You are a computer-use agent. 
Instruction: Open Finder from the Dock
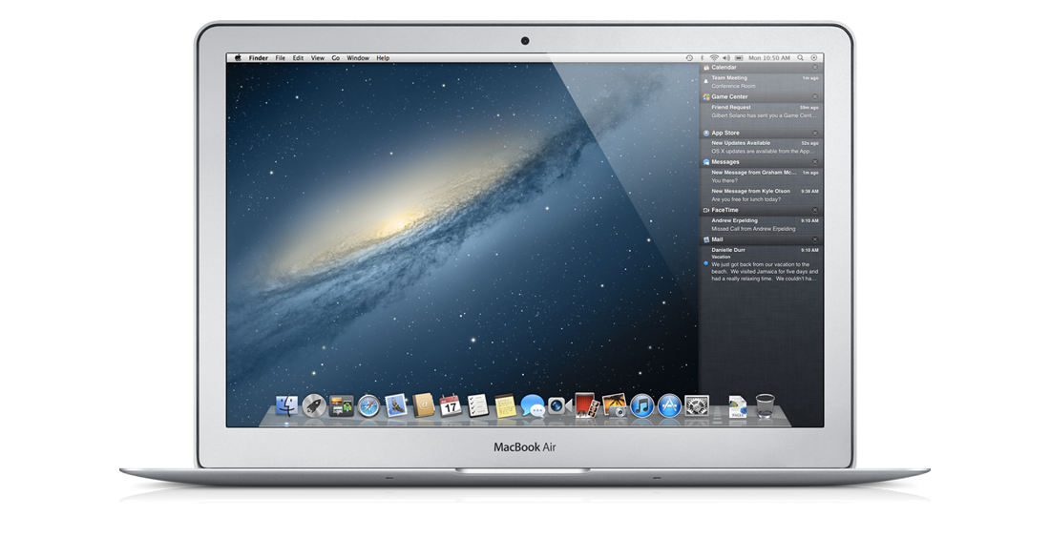coord(286,405)
